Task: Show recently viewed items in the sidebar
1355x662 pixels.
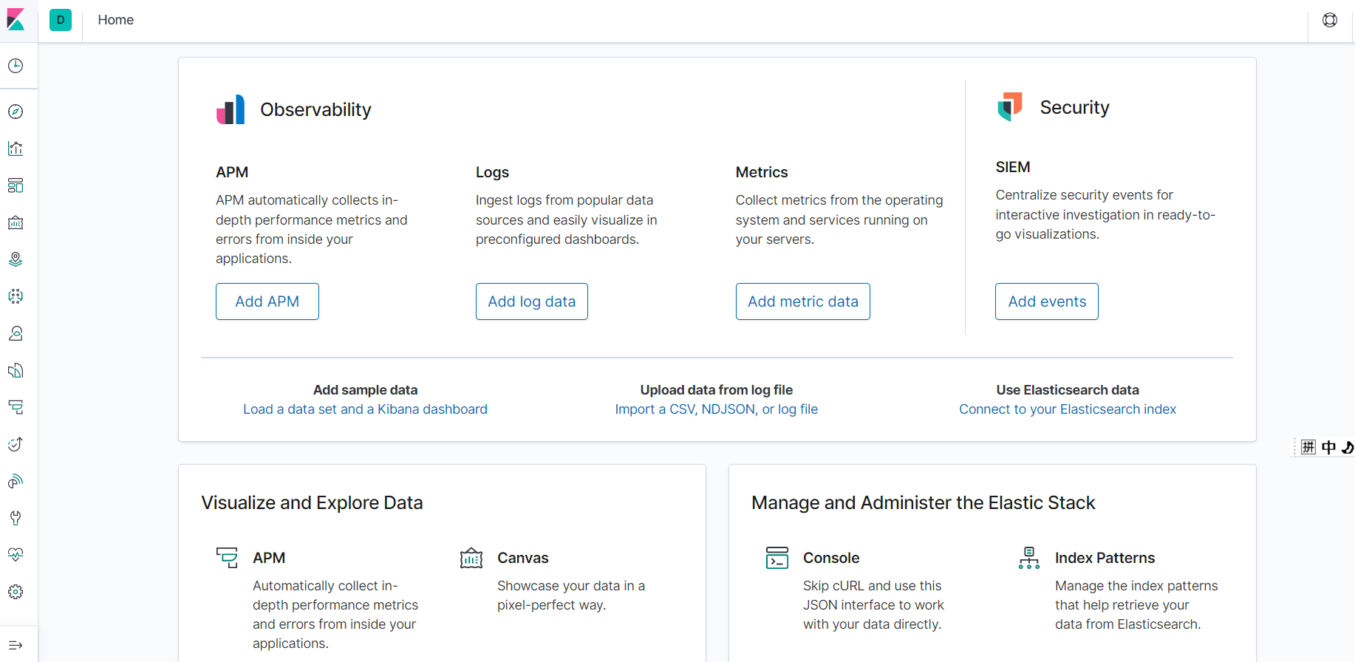Action: click(16, 66)
